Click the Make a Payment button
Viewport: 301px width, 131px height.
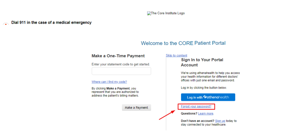coord(136,108)
